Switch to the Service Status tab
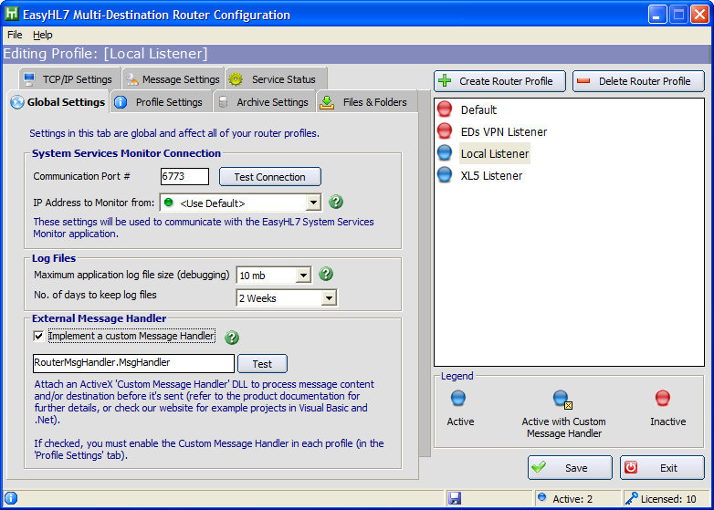The image size is (714, 510). point(277,79)
